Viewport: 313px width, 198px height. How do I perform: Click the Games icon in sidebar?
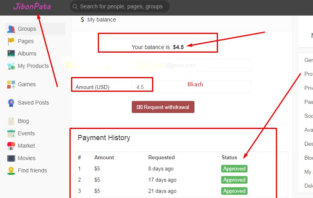tap(11, 84)
